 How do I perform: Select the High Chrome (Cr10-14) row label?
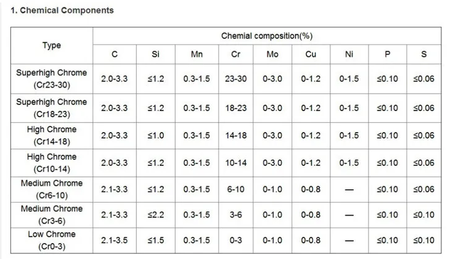tap(52, 163)
